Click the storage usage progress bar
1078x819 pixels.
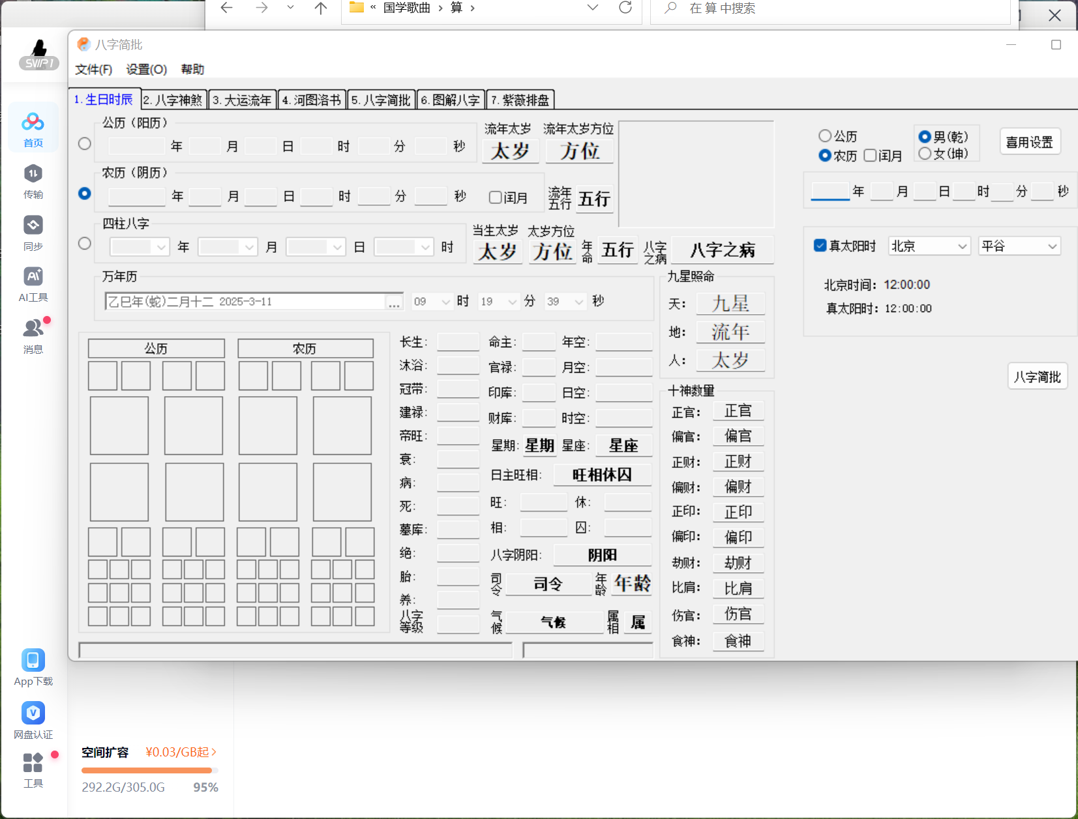pos(149,770)
